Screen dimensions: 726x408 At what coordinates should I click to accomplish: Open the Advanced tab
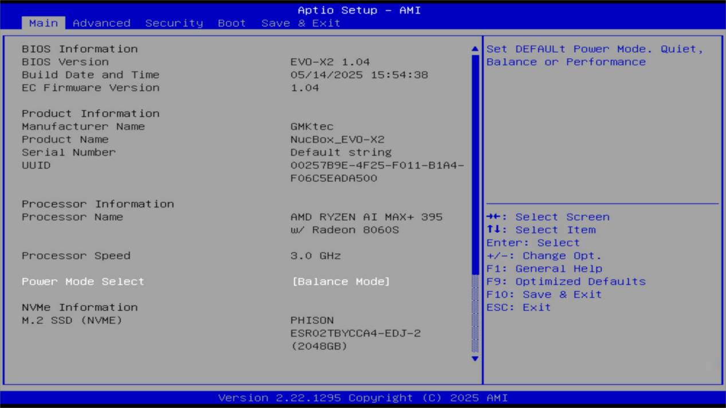101,23
